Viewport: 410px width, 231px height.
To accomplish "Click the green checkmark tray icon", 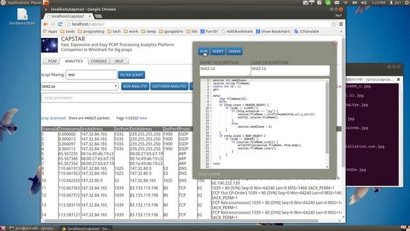I will point(328,3).
